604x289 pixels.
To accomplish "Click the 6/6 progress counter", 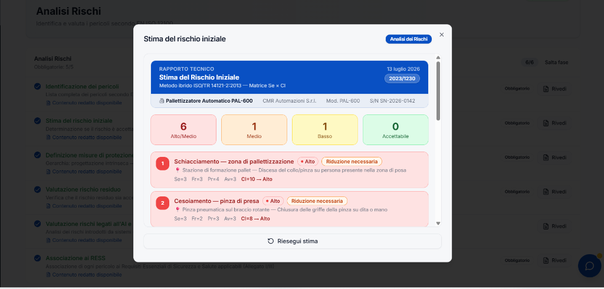I will pyautogui.click(x=529, y=63).
